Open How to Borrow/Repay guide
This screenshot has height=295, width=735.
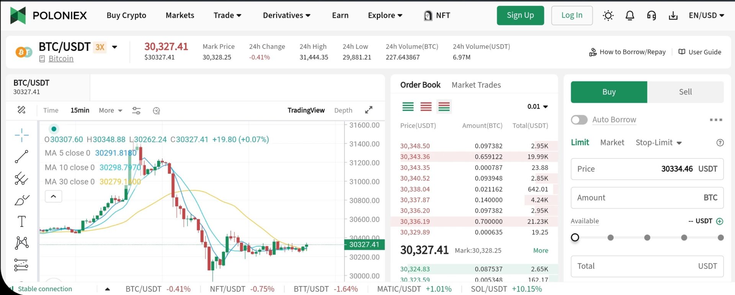coord(627,52)
